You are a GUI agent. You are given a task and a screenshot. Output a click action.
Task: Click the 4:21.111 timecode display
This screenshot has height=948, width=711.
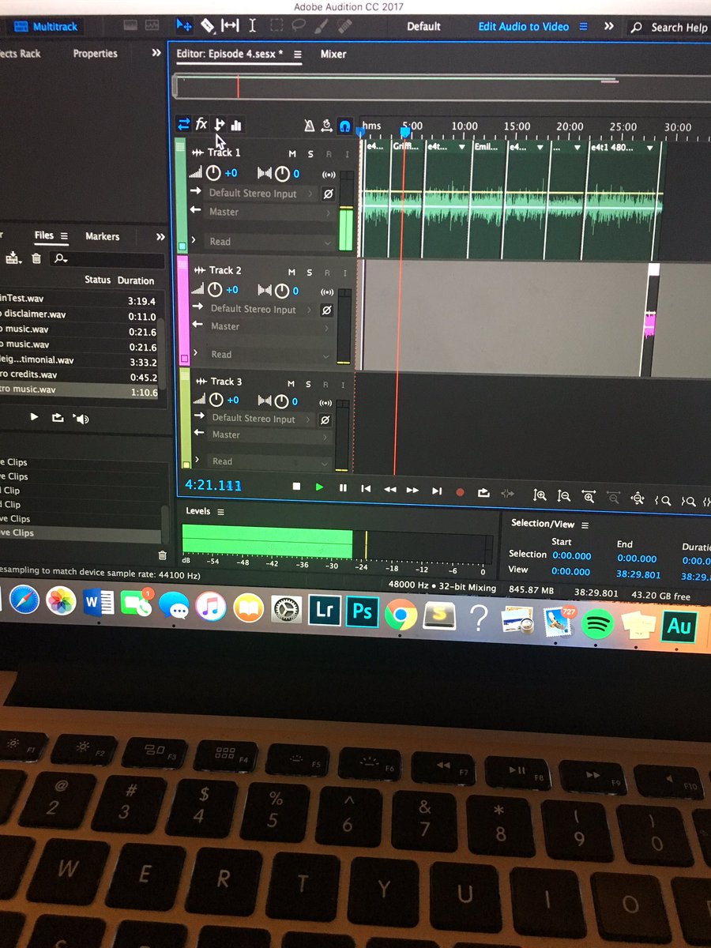click(213, 485)
